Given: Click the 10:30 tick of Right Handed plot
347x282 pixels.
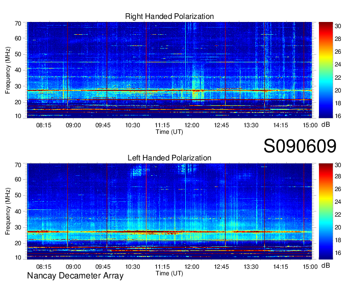Looking at the screenshot, I should tap(133, 125).
